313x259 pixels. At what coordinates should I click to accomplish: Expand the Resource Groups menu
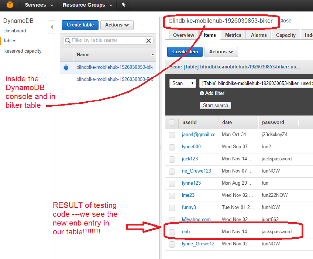point(87,5)
